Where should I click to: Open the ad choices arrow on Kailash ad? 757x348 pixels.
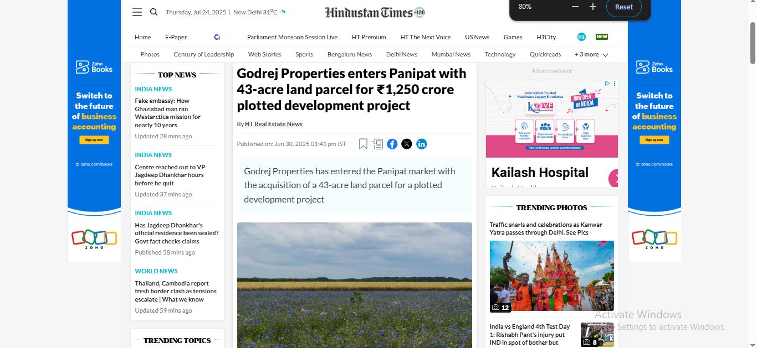pyautogui.click(x=607, y=84)
